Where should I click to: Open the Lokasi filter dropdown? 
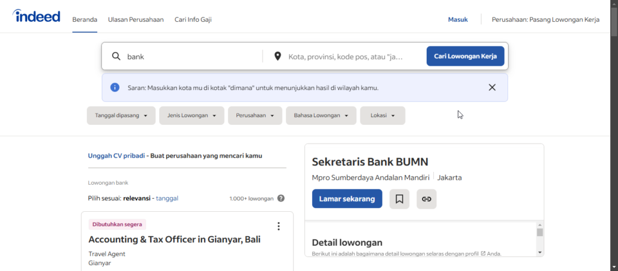pyautogui.click(x=383, y=115)
